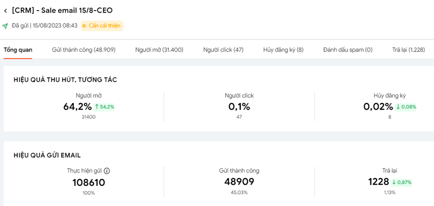Click the Thực hiện gửi label
434x206 pixels.
click(x=85, y=171)
